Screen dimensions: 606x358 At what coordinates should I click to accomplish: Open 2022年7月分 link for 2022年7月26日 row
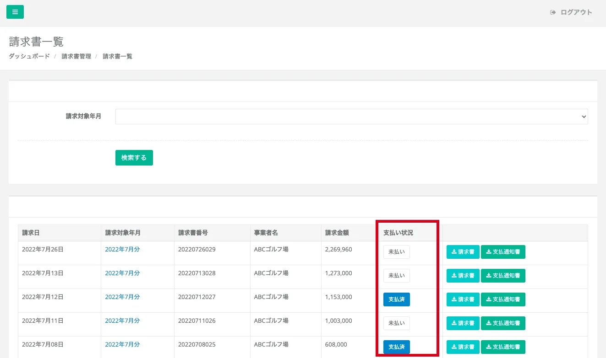(x=122, y=250)
